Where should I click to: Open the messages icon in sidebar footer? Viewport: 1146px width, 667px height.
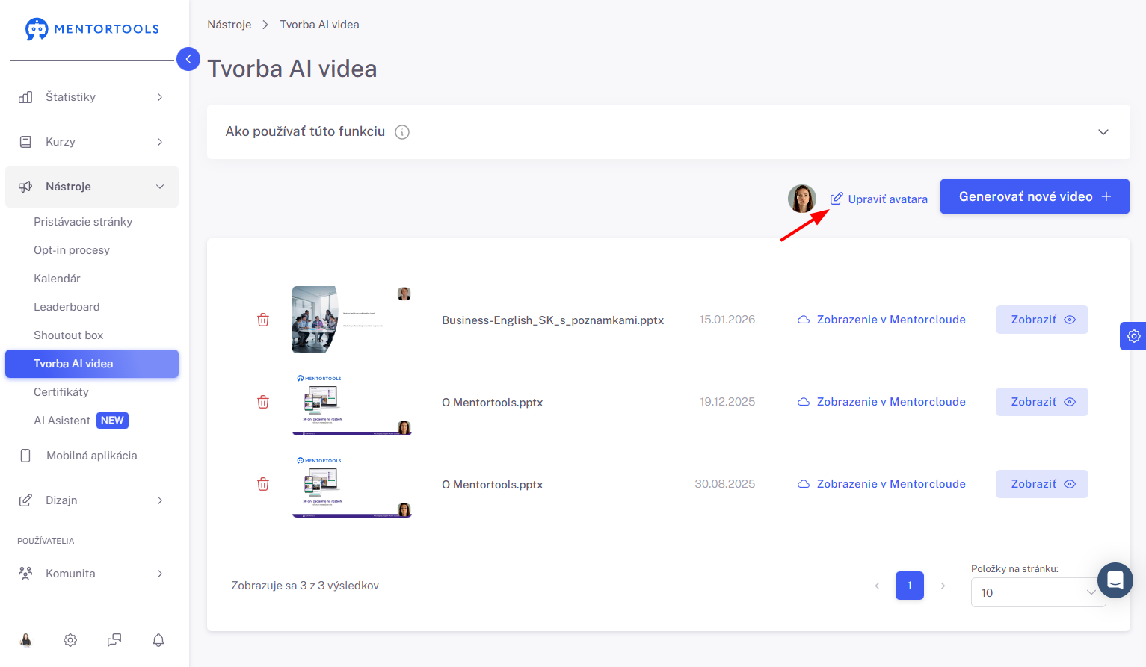pyautogui.click(x=114, y=640)
